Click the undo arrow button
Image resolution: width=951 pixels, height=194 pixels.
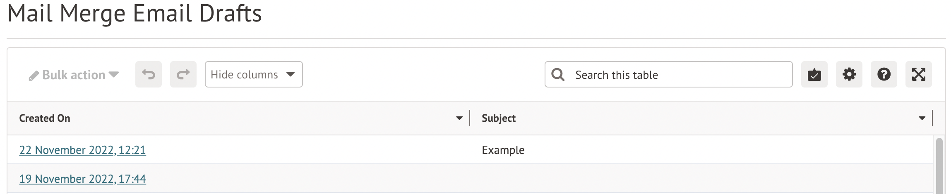pos(149,74)
